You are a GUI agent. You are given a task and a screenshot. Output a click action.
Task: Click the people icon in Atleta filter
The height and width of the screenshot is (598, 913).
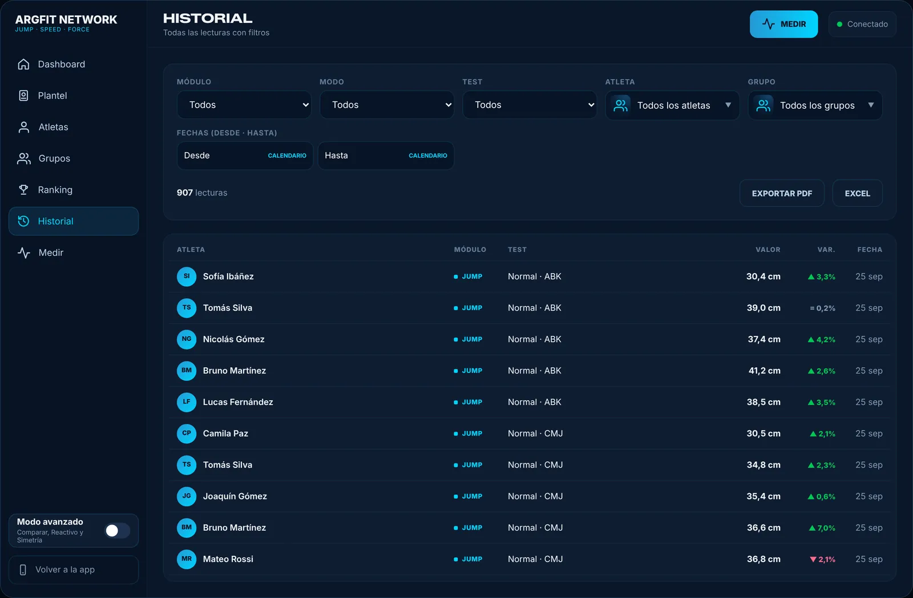point(620,105)
